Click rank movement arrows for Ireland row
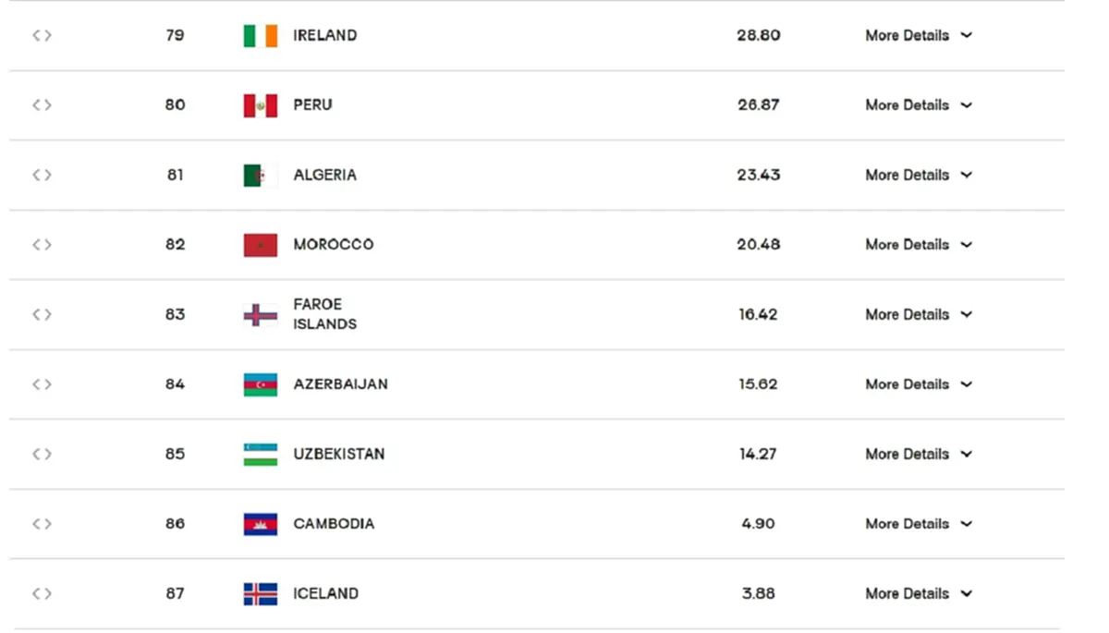1109x633 pixels. [42, 36]
